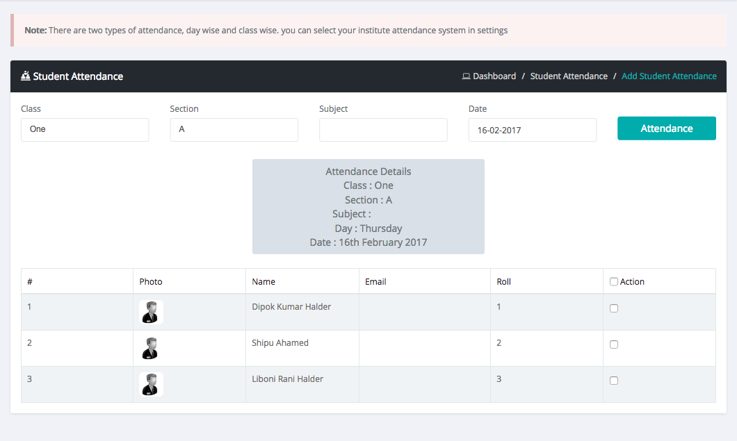Open the Class dropdown showing One
The image size is (737, 441).
coord(85,130)
